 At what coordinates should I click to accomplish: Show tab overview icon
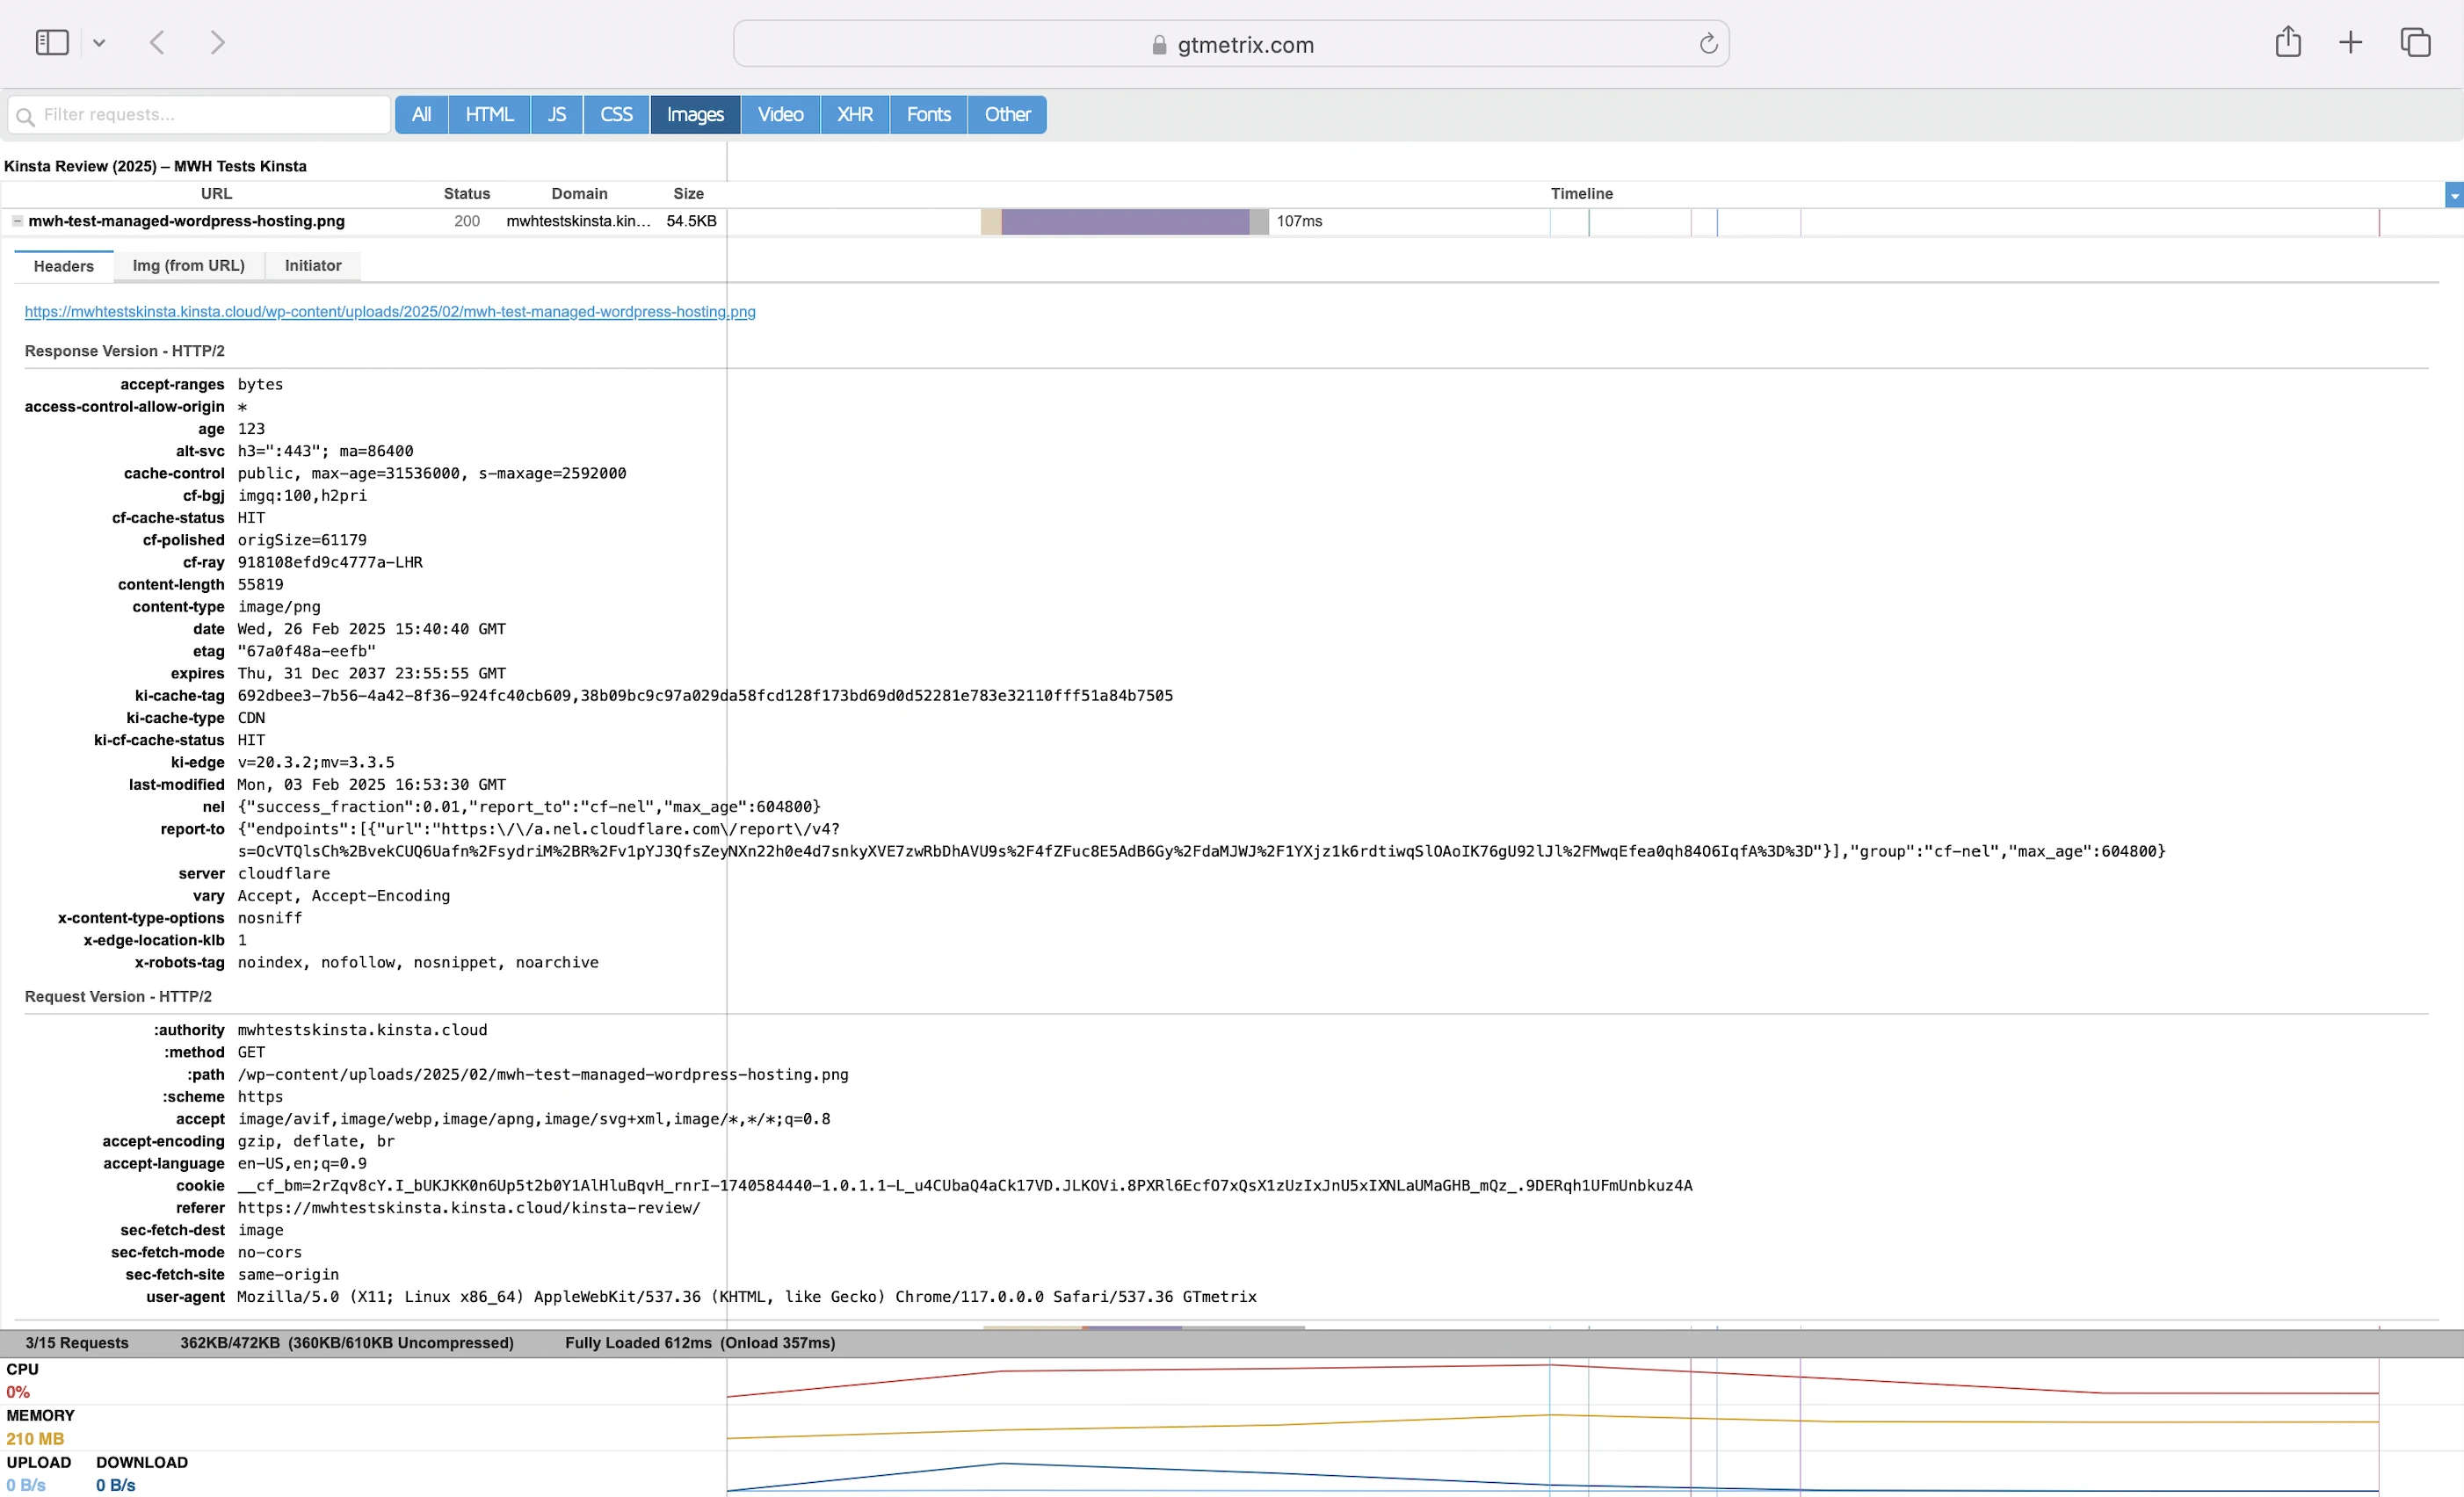[2415, 43]
